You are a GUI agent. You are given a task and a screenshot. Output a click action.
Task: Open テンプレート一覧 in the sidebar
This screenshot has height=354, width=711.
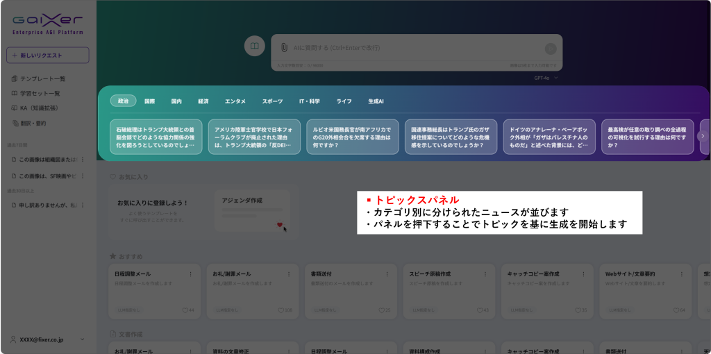click(43, 79)
